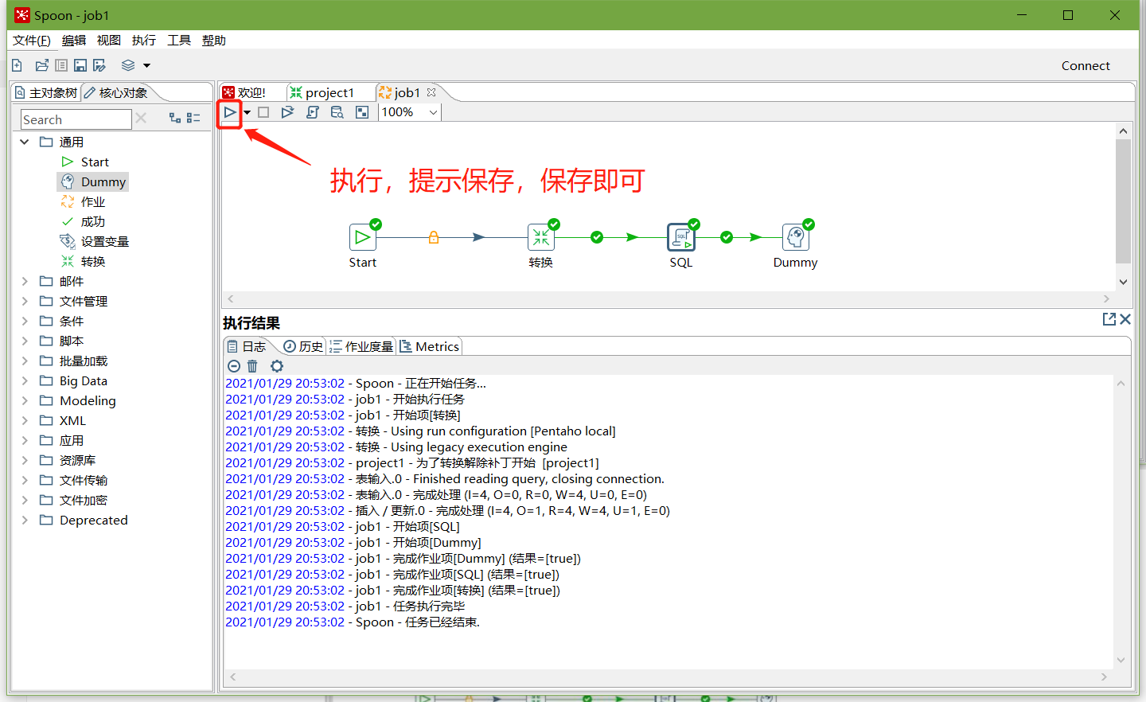Open the perspective dropdown arrow
Viewport: 1146px width, 702px height.
[x=146, y=65]
